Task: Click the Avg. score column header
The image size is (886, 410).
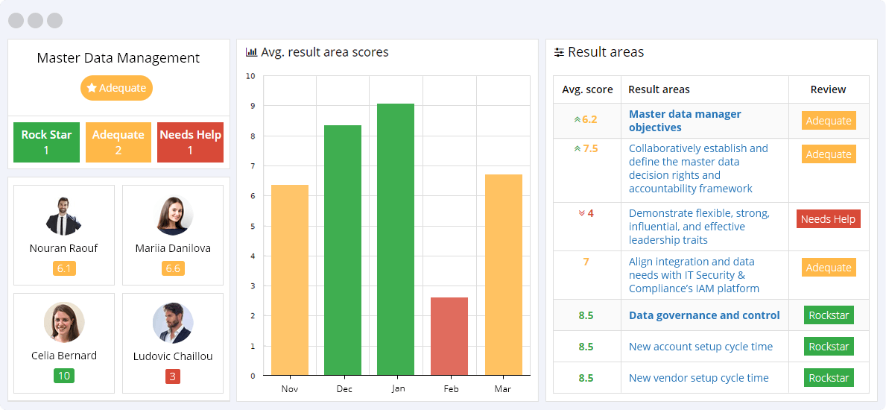Action: tap(587, 89)
